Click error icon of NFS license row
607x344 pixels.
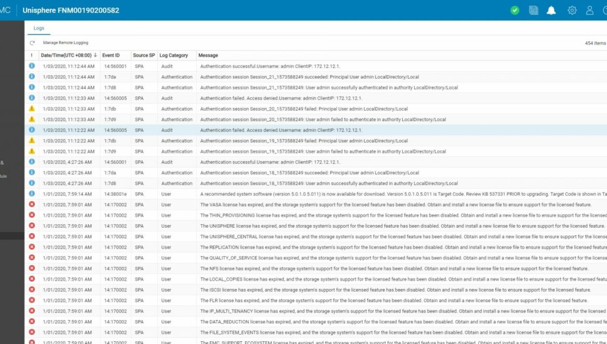tap(32, 268)
